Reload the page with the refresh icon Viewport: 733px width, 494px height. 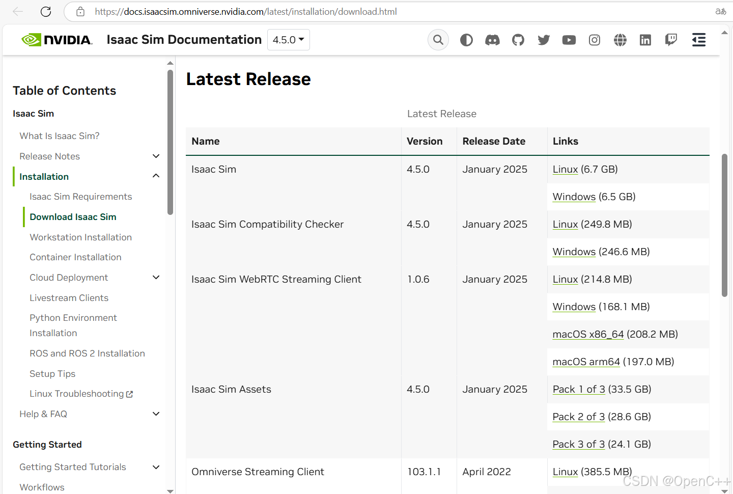[46, 11]
